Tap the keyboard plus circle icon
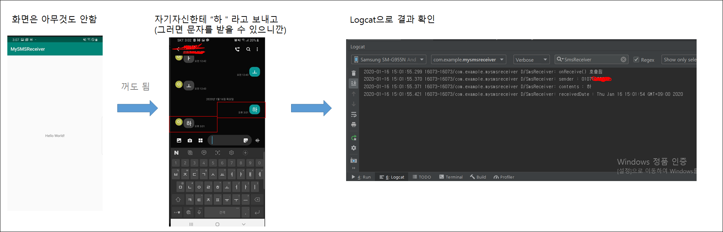This screenshot has width=723, height=232. pos(245,153)
